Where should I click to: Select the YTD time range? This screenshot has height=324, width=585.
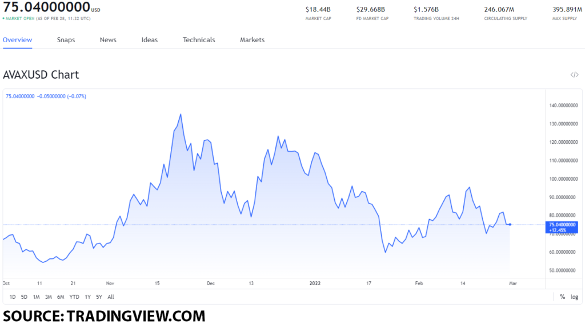pos(74,297)
